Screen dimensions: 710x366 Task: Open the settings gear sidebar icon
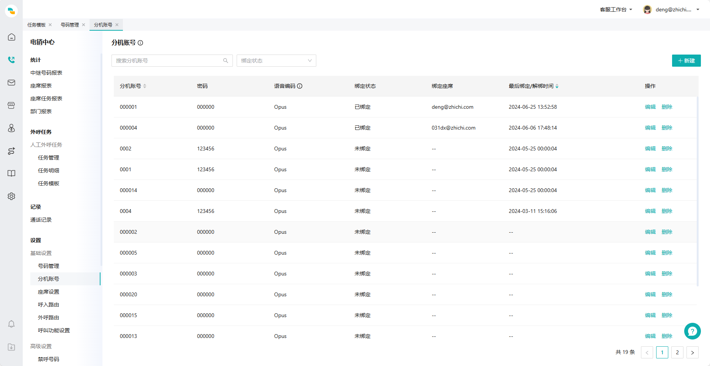(x=11, y=196)
